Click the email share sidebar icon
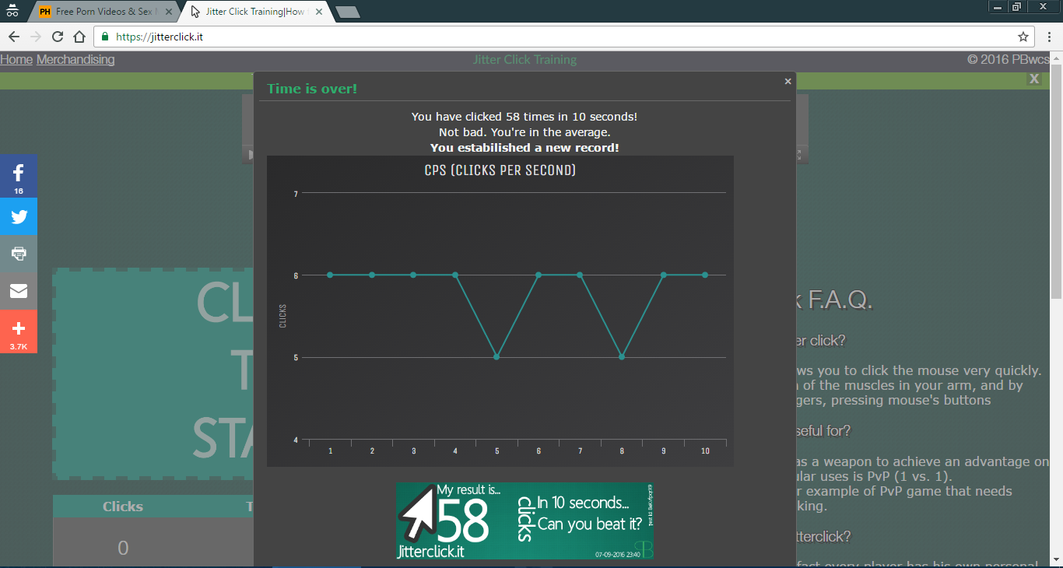 coord(19,291)
